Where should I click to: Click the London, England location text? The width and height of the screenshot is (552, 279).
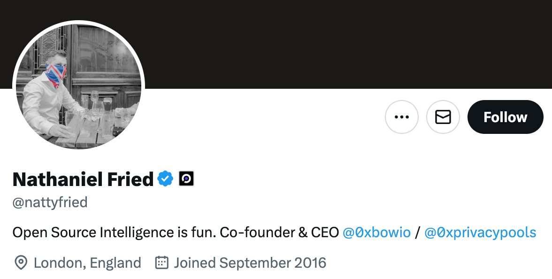87,263
